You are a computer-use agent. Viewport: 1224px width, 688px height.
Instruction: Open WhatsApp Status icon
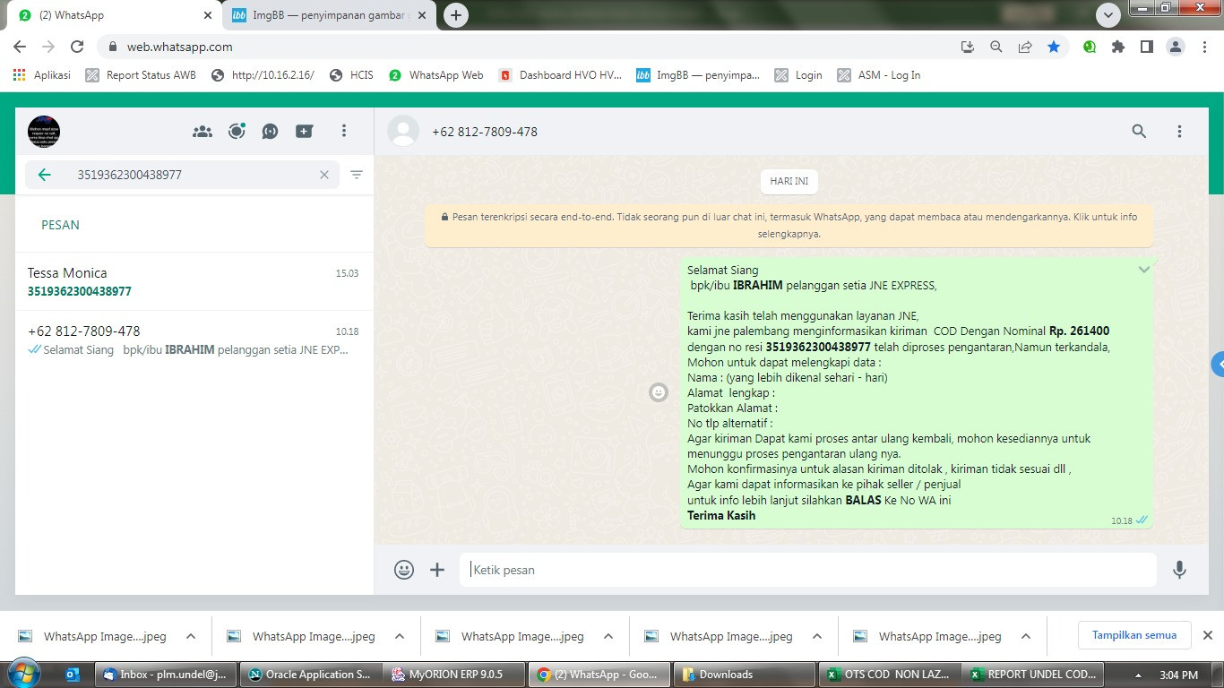(x=237, y=132)
